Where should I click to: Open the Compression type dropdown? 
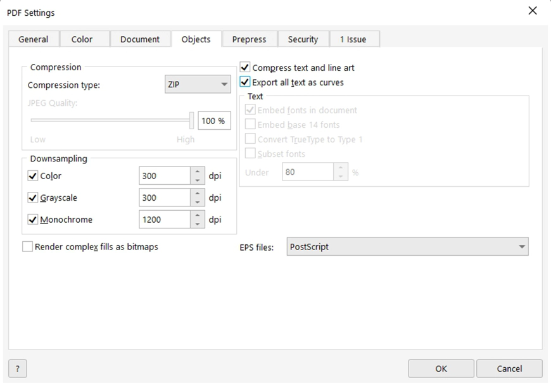[198, 84]
